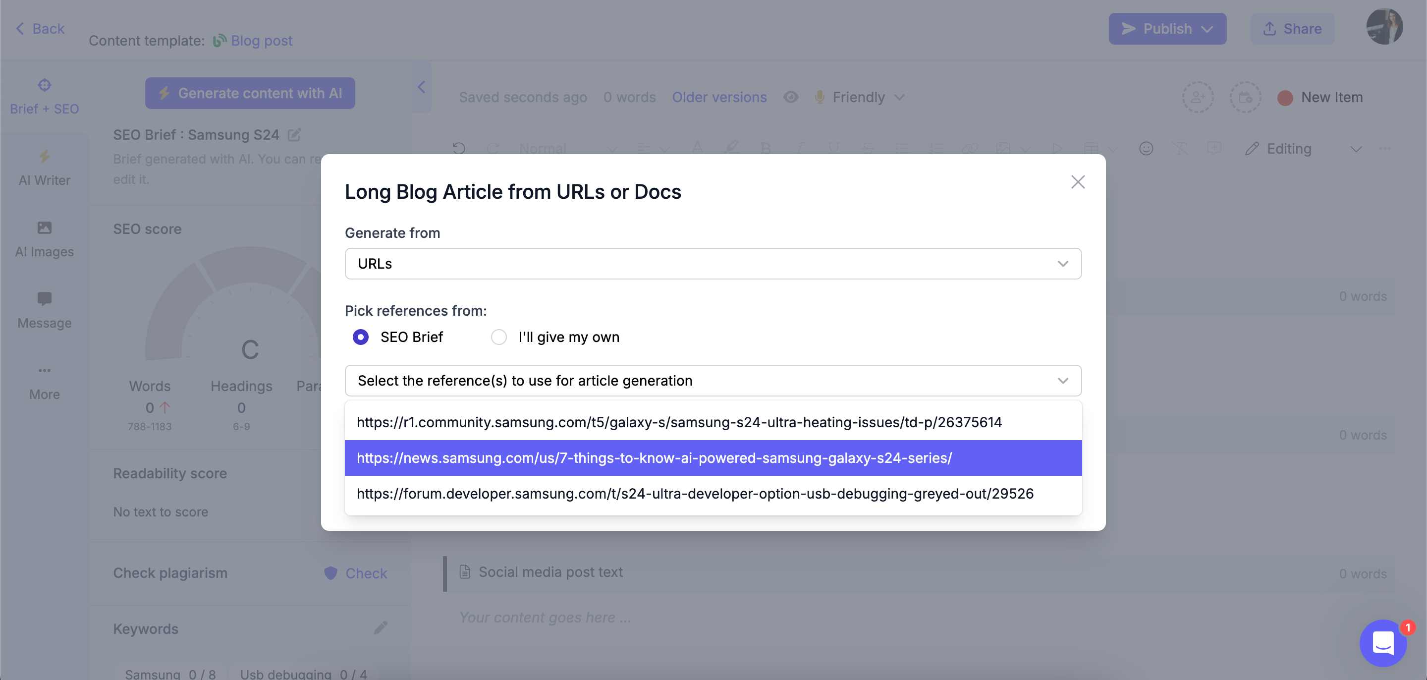Screen dimensions: 1427x680
Task: Click the Undo icon in the toolbar
Action: (x=458, y=149)
